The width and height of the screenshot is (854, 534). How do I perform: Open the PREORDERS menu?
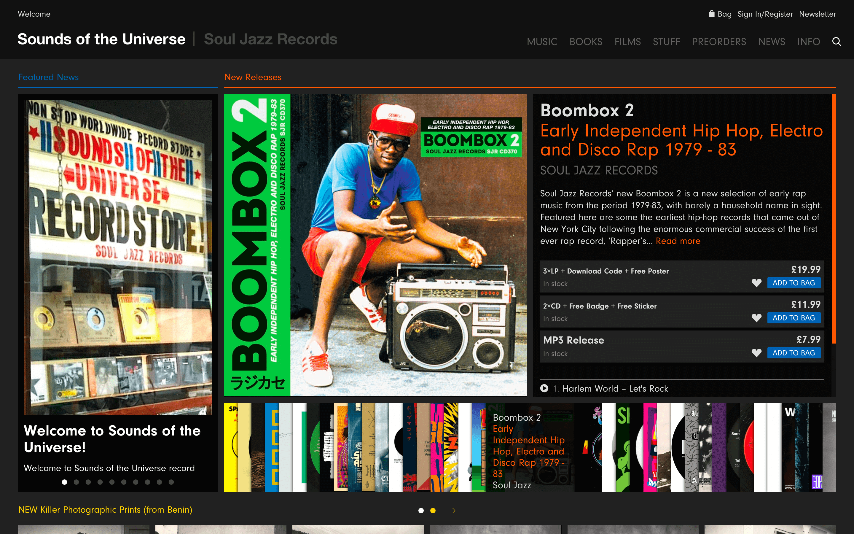(719, 41)
